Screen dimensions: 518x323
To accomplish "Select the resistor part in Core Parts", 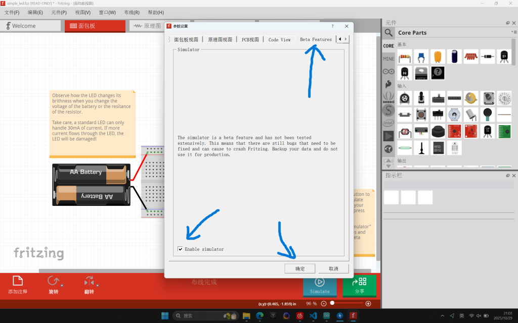I will tap(404, 56).
